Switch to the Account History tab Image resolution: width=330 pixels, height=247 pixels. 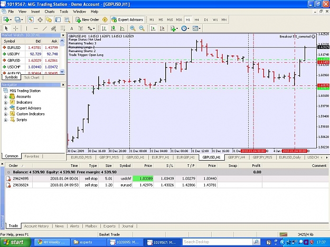coord(36,226)
